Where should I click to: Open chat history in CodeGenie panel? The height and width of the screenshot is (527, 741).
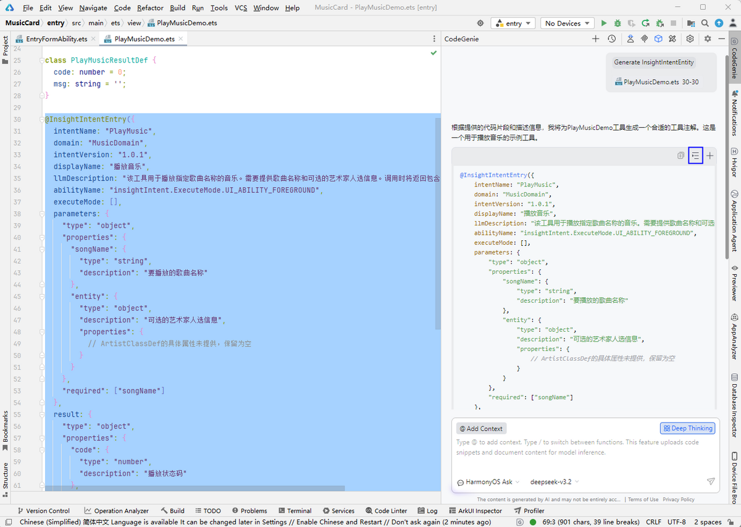[611, 39]
